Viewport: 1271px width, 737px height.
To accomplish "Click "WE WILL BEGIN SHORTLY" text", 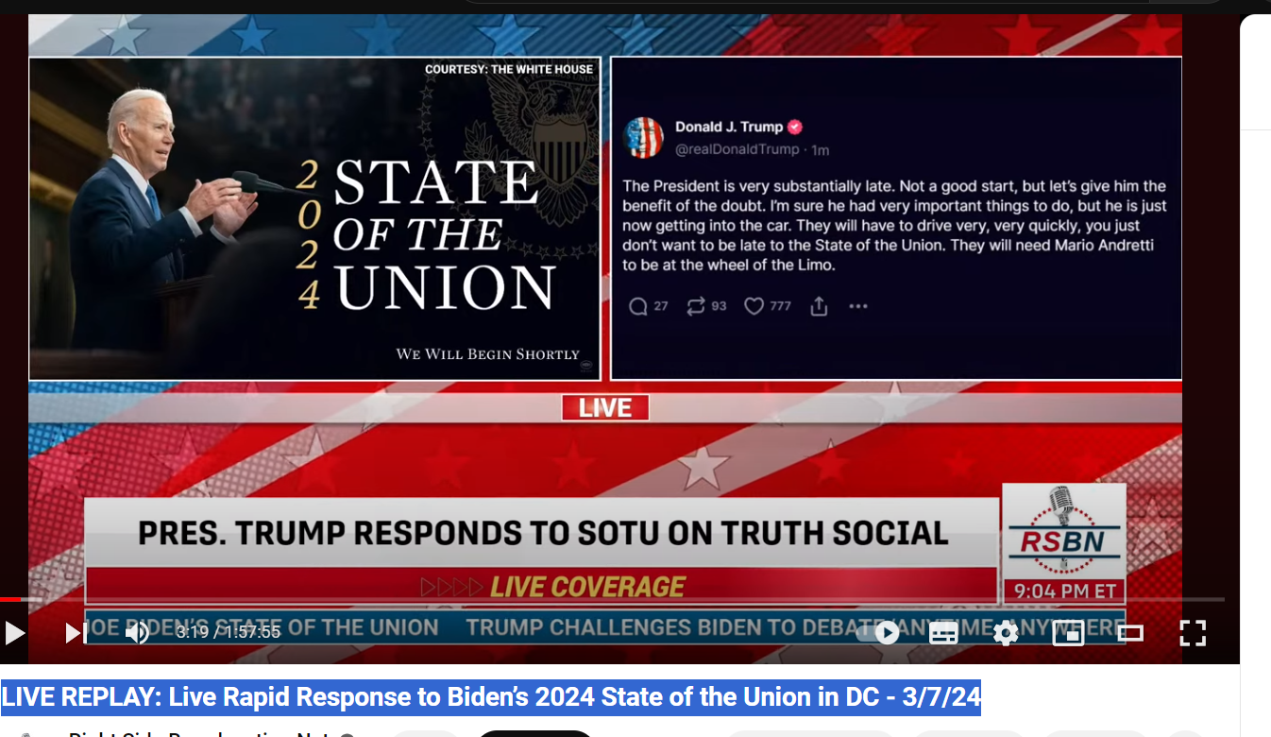I will (487, 354).
